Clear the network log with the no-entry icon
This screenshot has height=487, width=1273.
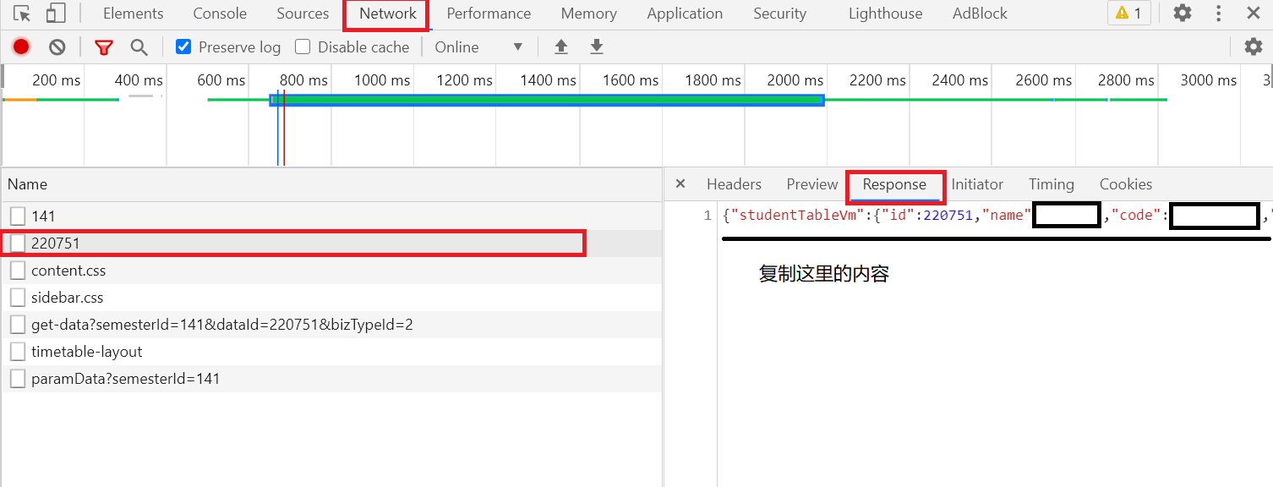click(57, 47)
